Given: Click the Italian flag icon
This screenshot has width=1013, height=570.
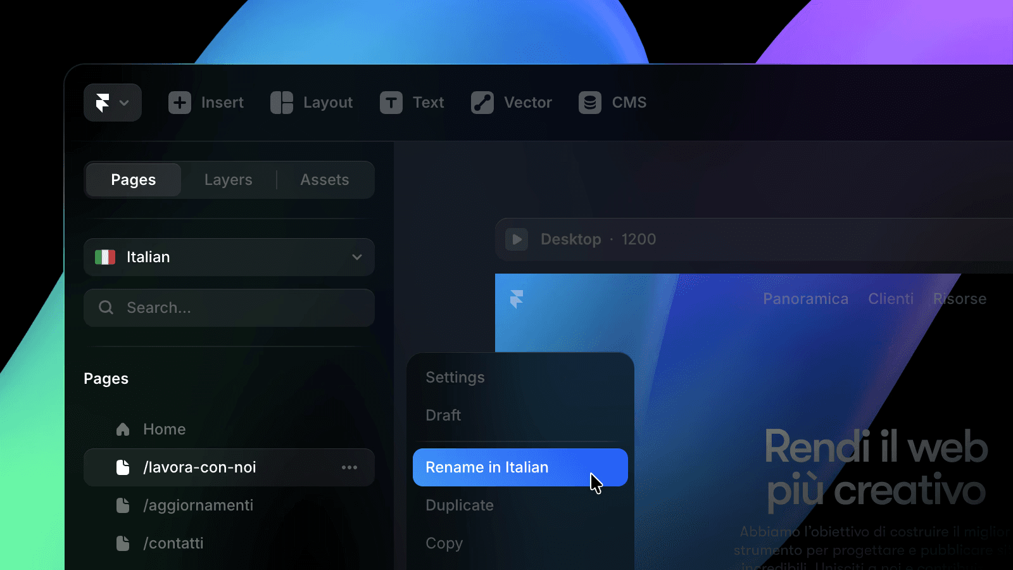Looking at the screenshot, I should [105, 256].
